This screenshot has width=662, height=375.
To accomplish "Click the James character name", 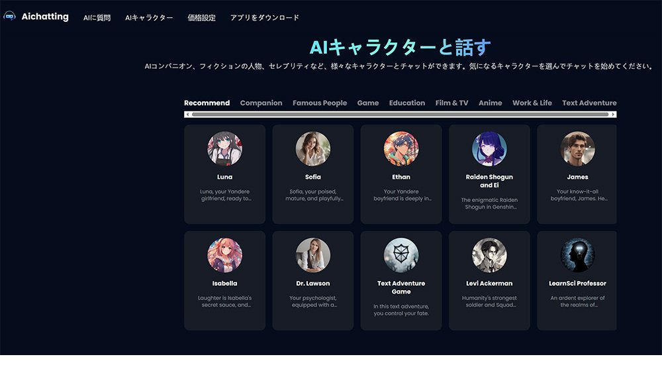I will pyautogui.click(x=577, y=177).
